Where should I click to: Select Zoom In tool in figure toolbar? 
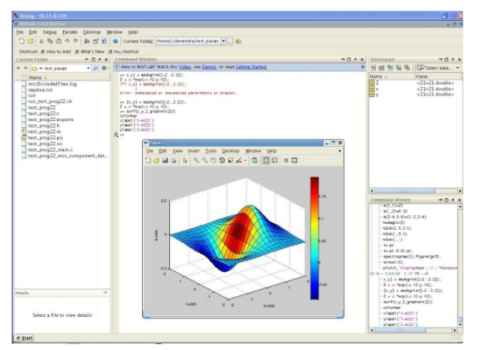click(x=196, y=160)
